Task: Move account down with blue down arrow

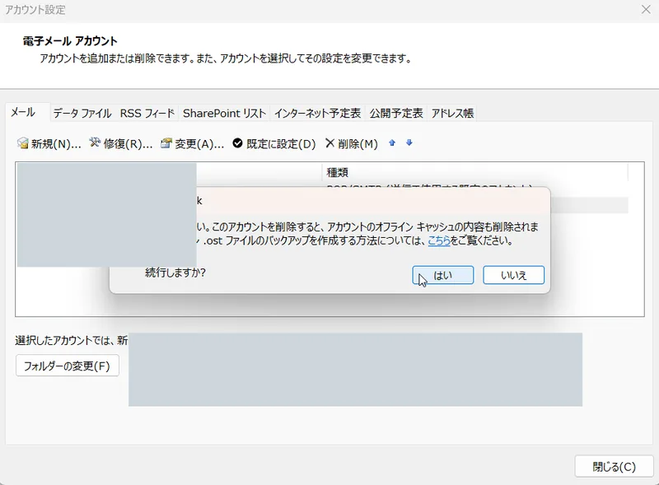Action: tap(409, 143)
